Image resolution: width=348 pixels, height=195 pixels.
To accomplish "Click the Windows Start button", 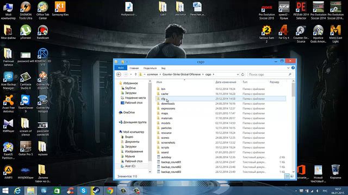I will (x=5, y=191).
